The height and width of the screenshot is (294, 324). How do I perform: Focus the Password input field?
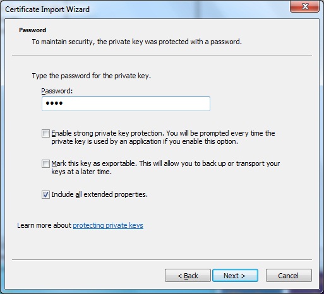tap(126, 103)
